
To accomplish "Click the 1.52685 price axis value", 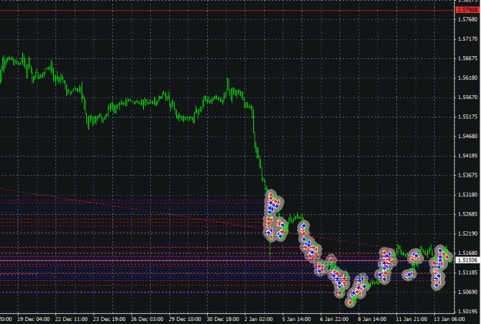I will click(468, 214).
